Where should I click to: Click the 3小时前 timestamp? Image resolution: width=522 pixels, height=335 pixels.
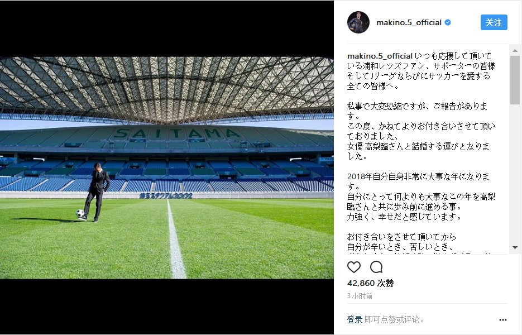coord(360,296)
